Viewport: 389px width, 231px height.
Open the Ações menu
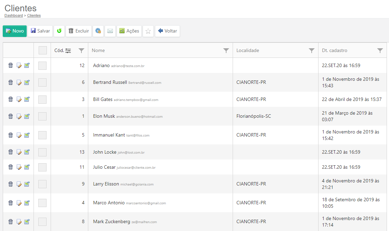129,31
